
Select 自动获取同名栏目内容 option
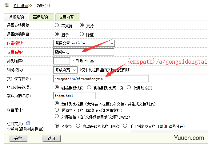pyautogui.click(x=78, y=126)
